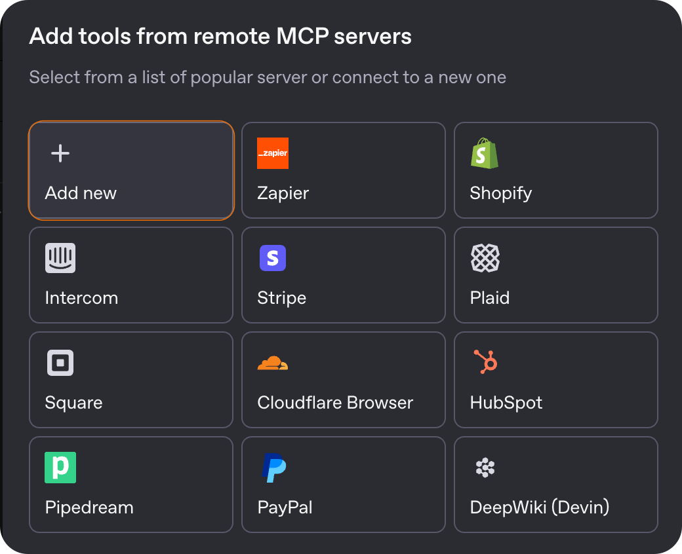Pick the Stripe server card

[x=344, y=275]
